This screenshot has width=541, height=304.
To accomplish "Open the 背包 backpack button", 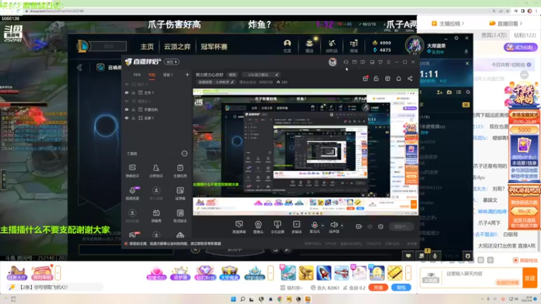I will [401, 288].
